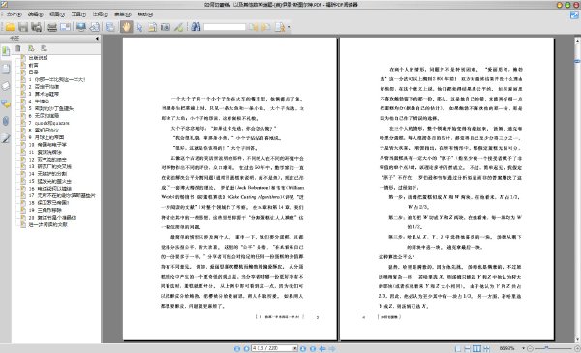Click the delete bookmark trash icon
The width and height of the screenshot is (581, 353).
[17, 48]
